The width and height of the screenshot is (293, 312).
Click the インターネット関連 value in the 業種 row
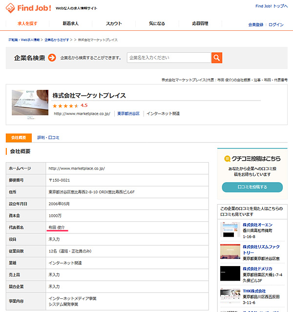coord(65,263)
